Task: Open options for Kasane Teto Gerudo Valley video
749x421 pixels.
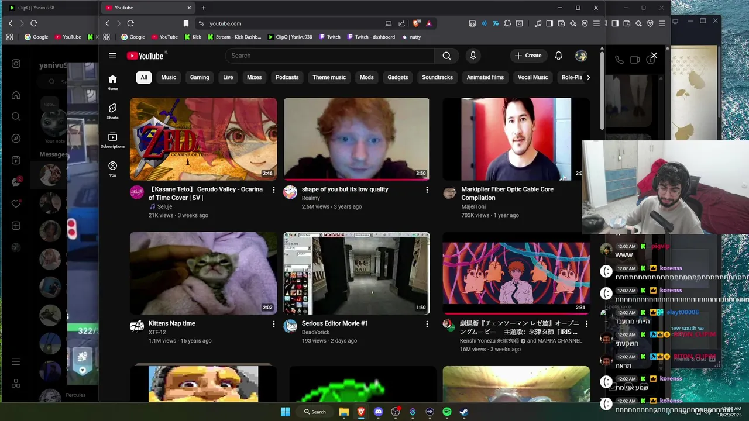Action: [x=273, y=190]
